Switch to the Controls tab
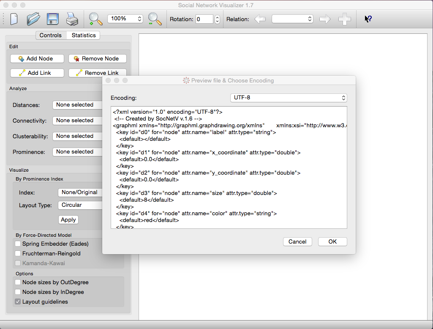 click(51, 36)
